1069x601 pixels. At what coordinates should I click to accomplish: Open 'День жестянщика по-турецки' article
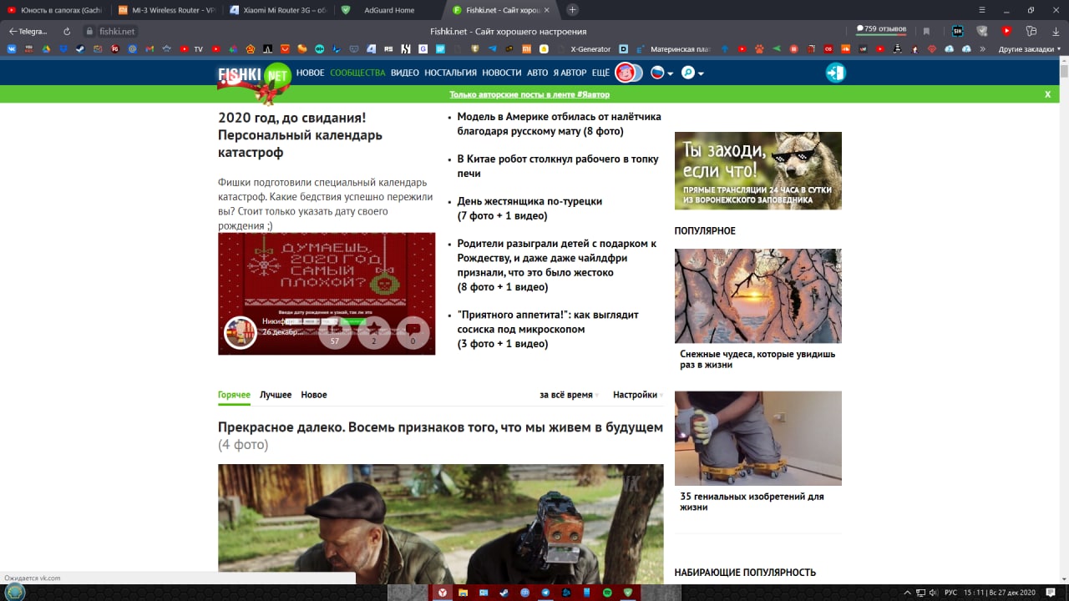[529, 208]
